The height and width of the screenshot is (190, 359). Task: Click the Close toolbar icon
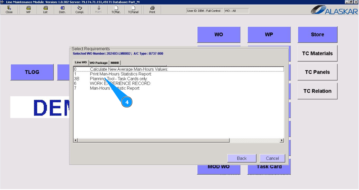point(9,10)
